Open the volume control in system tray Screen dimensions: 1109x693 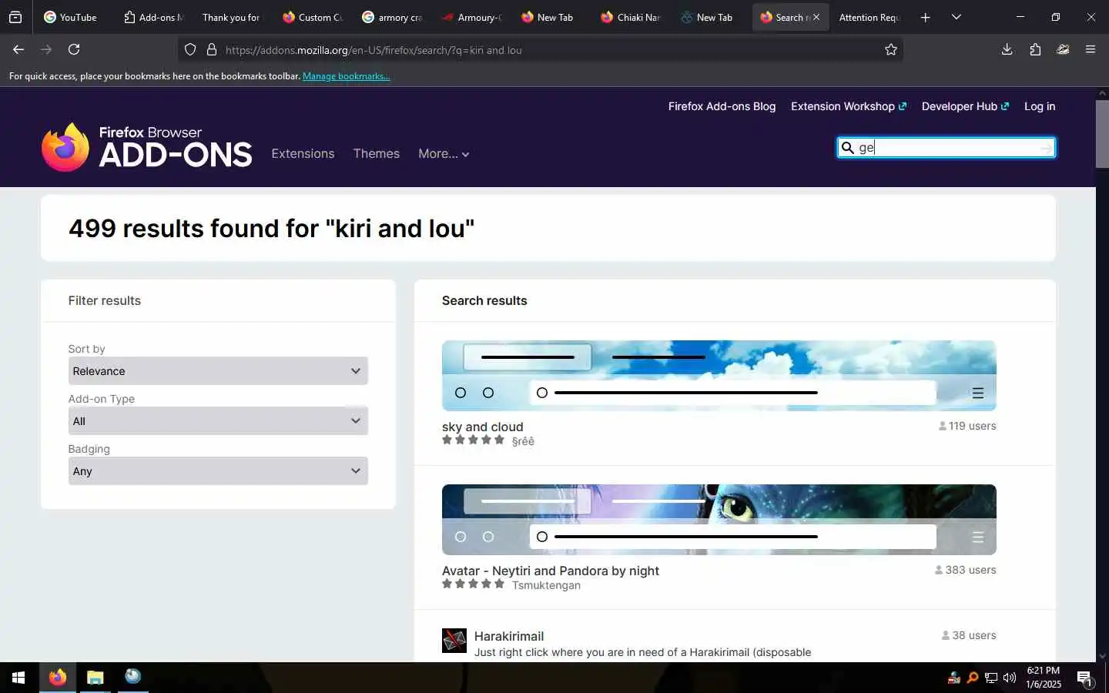(x=1010, y=678)
